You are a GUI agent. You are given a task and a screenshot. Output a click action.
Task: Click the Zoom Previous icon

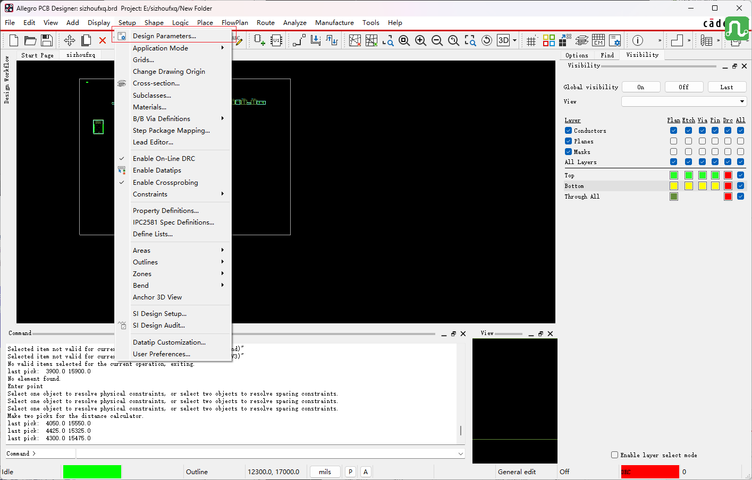(453, 40)
